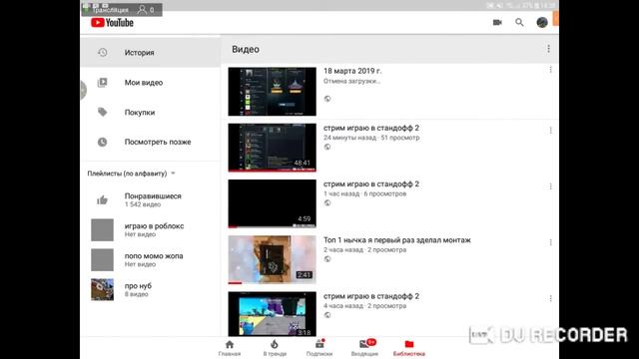Image resolution: width=639 pixels, height=359 pixels.
Task: Click globe icon under 51 просмотр video
Action: (327, 147)
